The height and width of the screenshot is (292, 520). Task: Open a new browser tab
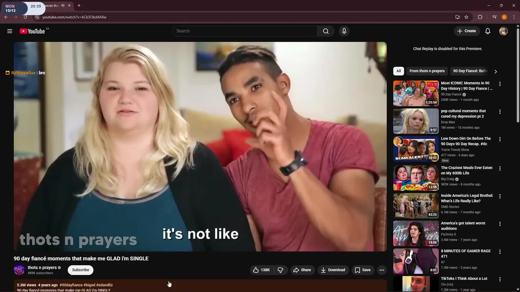click(79, 6)
